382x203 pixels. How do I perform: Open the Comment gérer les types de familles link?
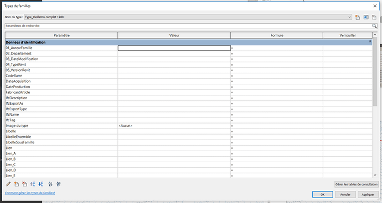(x=30, y=193)
